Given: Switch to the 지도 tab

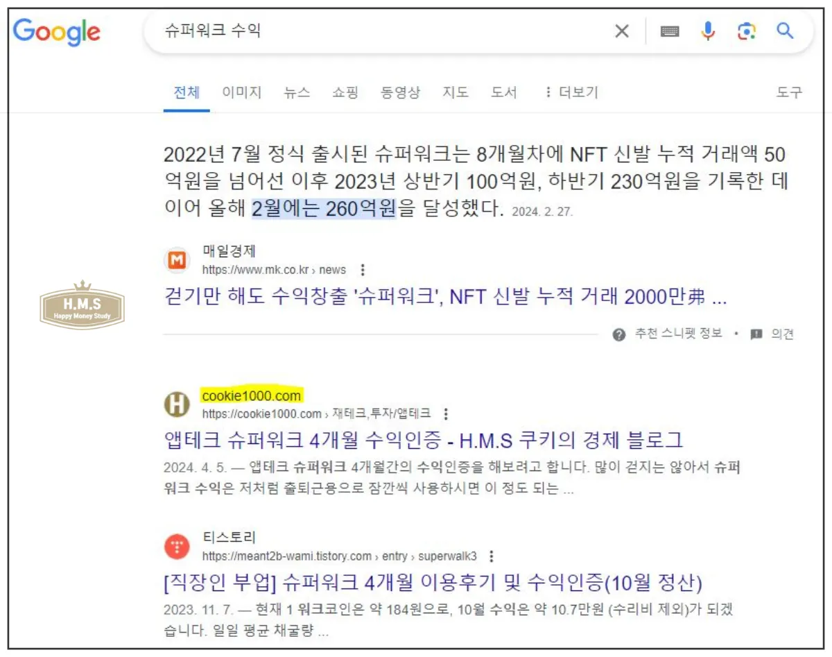Looking at the screenshot, I should [x=456, y=92].
